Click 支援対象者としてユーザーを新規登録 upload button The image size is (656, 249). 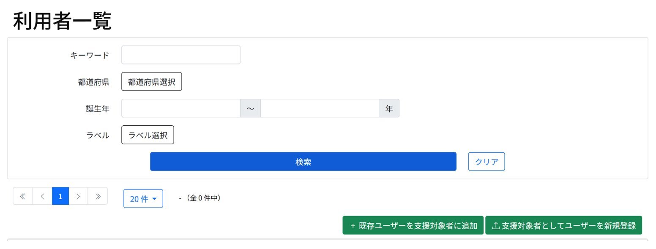pos(563,225)
